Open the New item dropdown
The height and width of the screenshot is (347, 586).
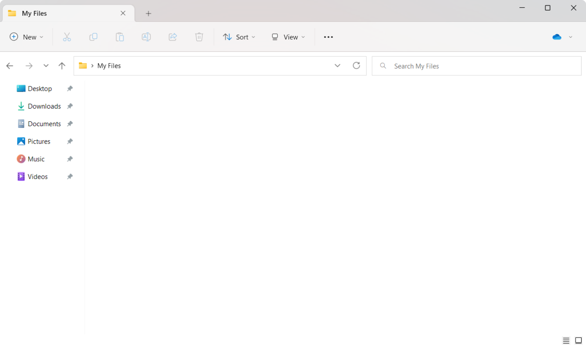27,37
